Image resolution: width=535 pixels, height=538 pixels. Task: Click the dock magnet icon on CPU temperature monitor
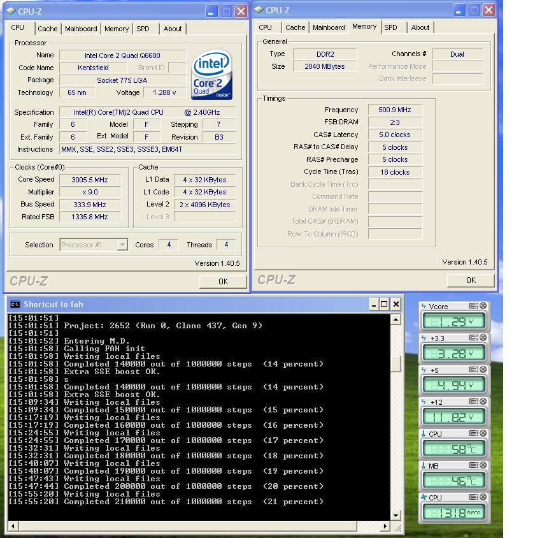point(473,433)
